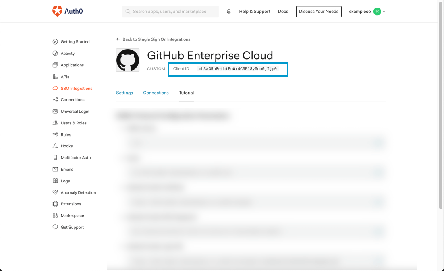Open Users & Roles in sidebar
The width and height of the screenshot is (444, 271).
pyautogui.click(x=73, y=123)
